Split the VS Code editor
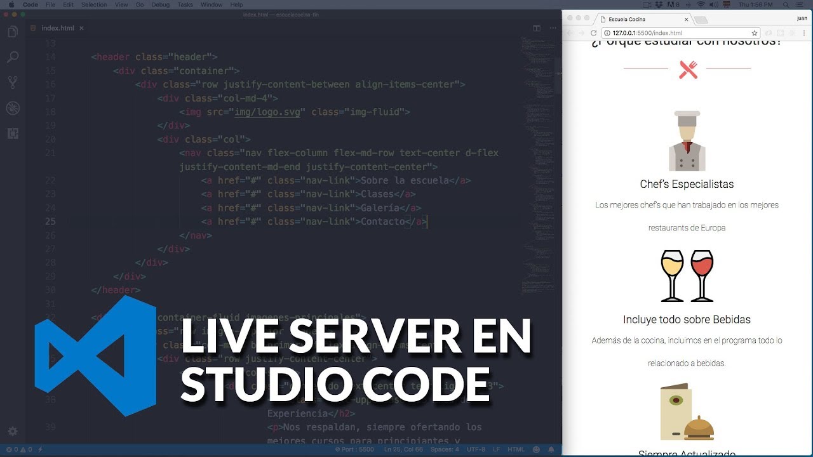The width and height of the screenshot is (813, 457). click(537, 28)
